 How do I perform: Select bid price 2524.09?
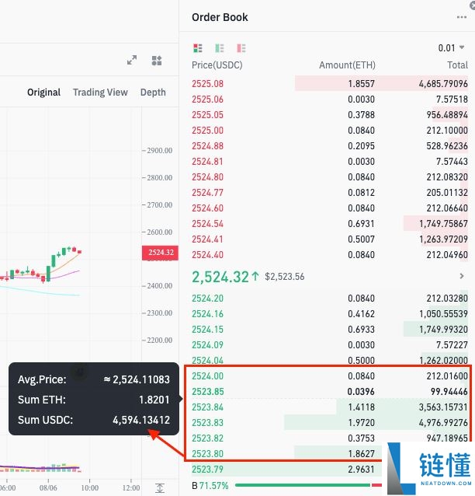click(x=207, y=345)
